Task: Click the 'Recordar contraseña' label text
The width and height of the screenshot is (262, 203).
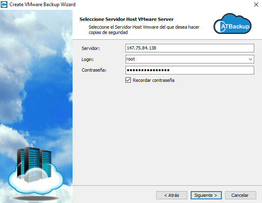Action: pos(154,80)
